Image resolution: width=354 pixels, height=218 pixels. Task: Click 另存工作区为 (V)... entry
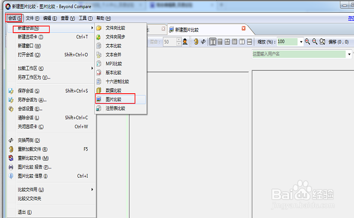point(51,77)
